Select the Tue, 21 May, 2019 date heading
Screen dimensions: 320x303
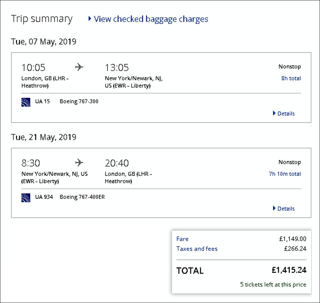click(x=44, y=137)
